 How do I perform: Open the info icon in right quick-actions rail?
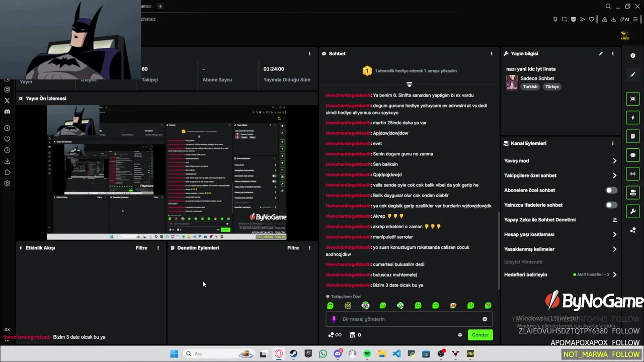pos(633,56)
